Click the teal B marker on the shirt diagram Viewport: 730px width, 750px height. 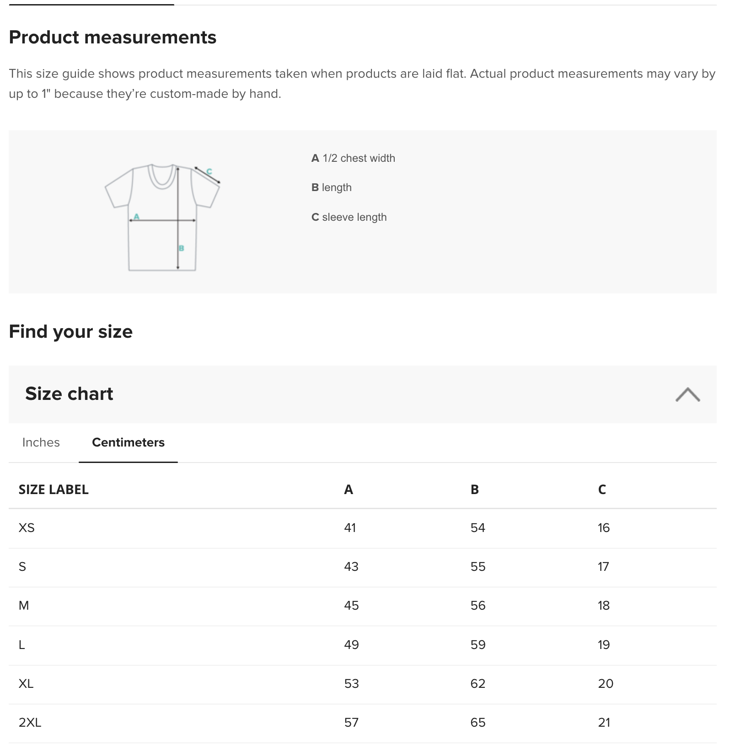tap(182, 248)
